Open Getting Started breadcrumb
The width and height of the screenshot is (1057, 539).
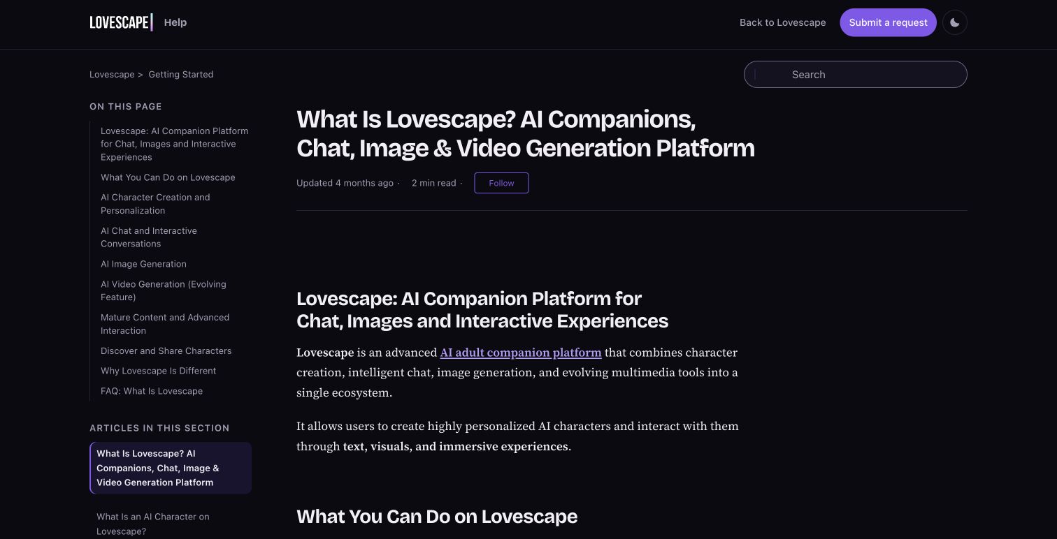click(181, 75)
